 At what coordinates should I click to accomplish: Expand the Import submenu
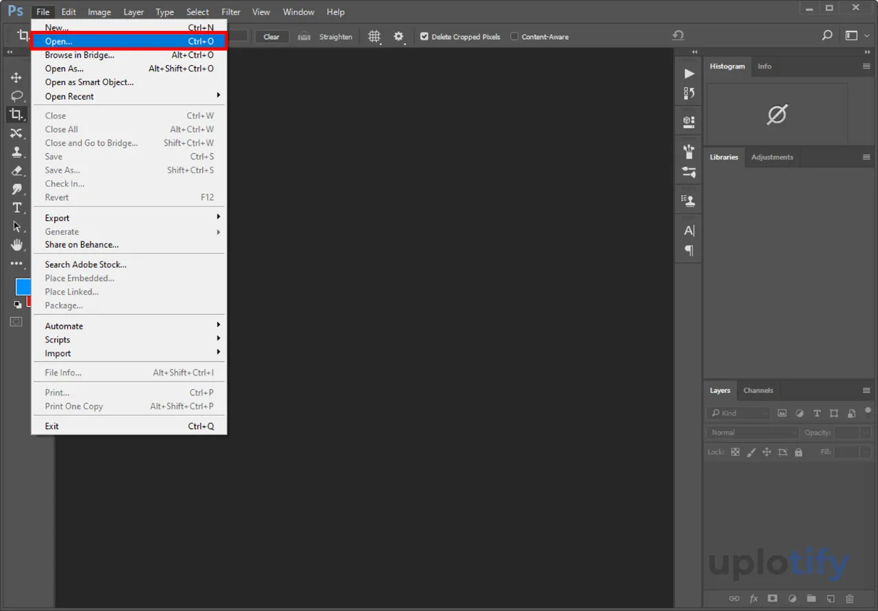129,354
